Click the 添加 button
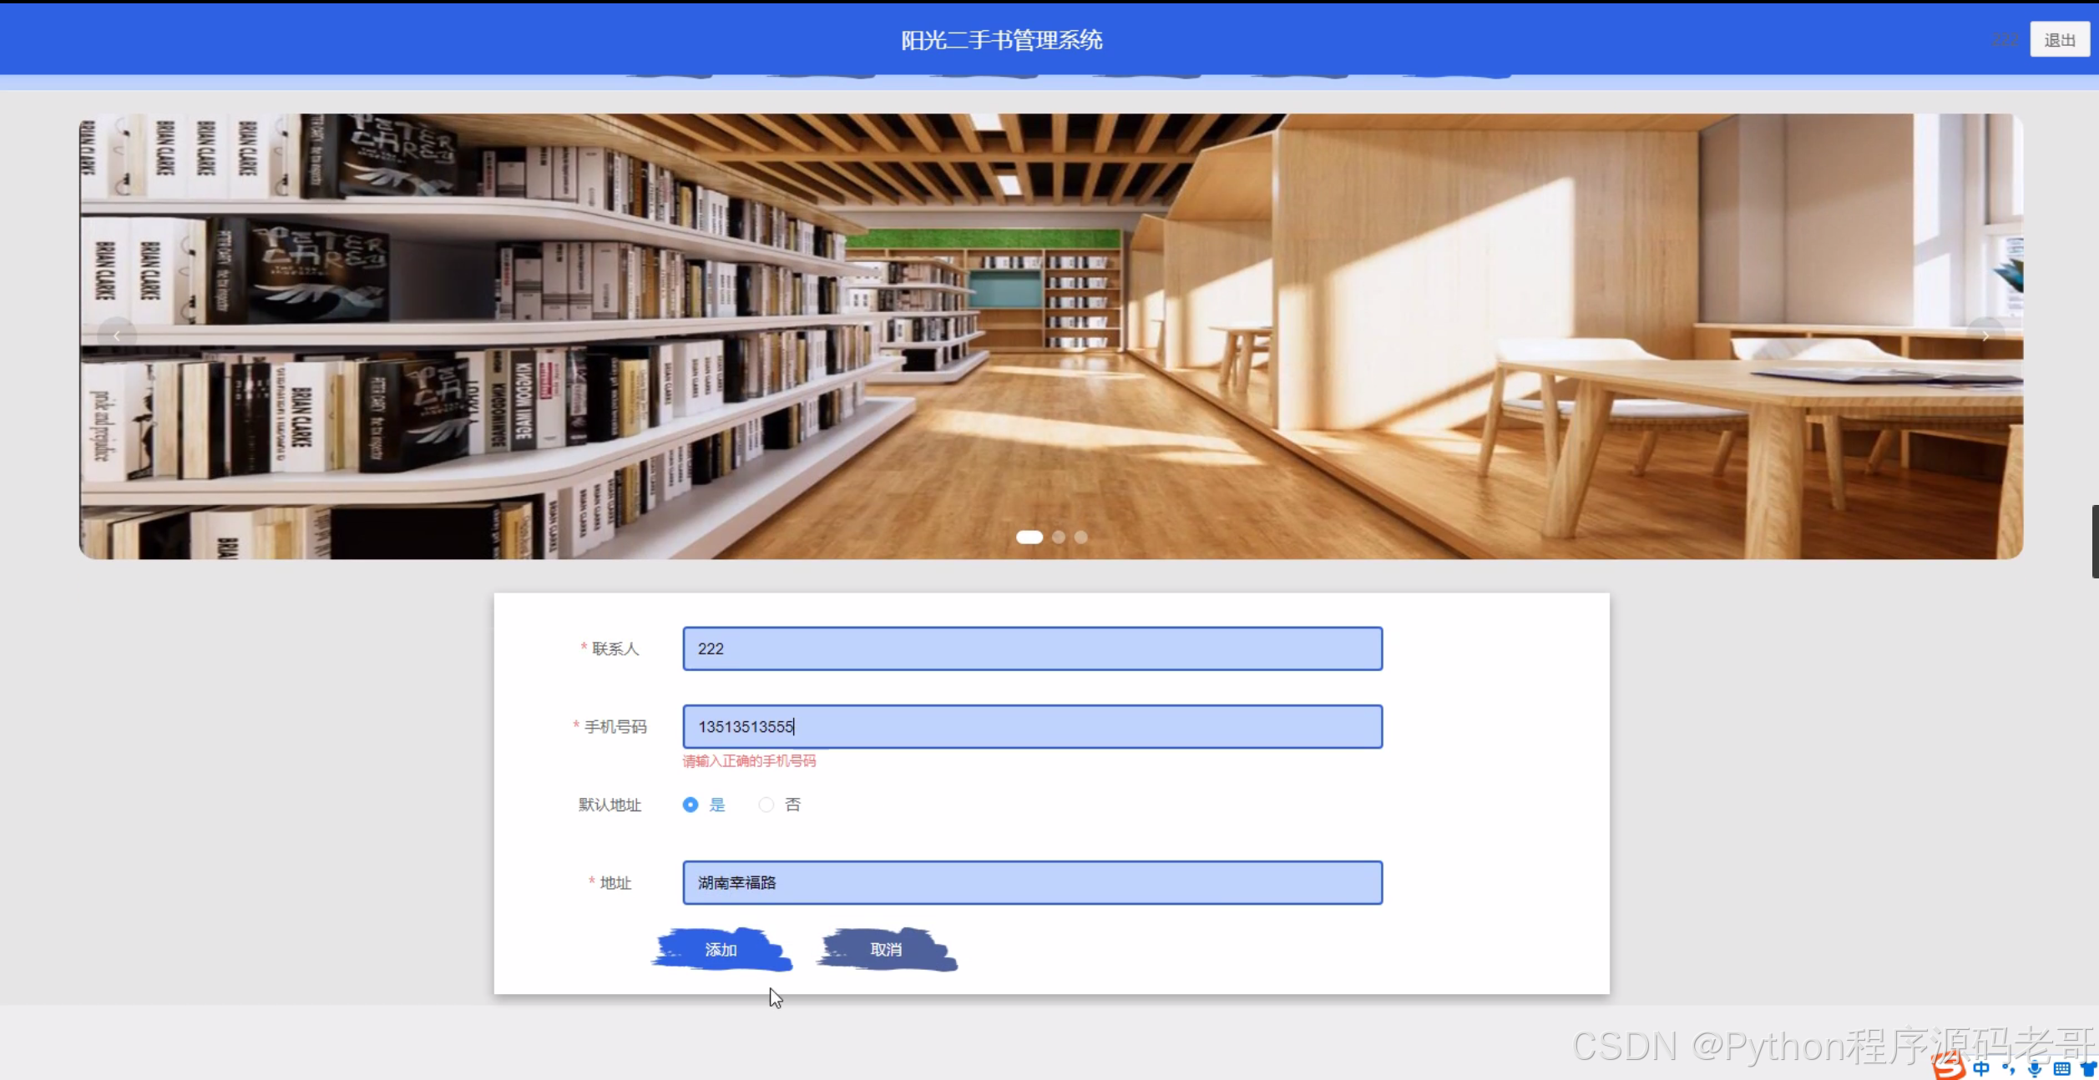Screen dimensions: 2099x1080 click(x=721, y=950)
